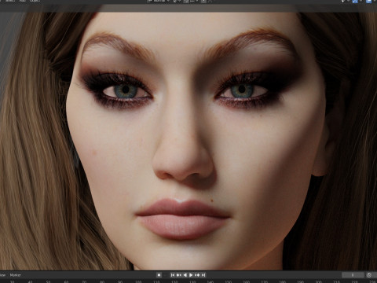The height and width of the screenshot is (283, 377).
Task: Open the Marker menu in timeline
Action: pyautogui.click(x=15, y=275)
